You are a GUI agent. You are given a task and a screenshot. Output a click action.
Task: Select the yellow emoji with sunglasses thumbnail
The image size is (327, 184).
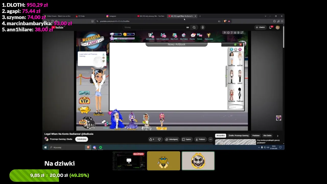coord(163,161)
